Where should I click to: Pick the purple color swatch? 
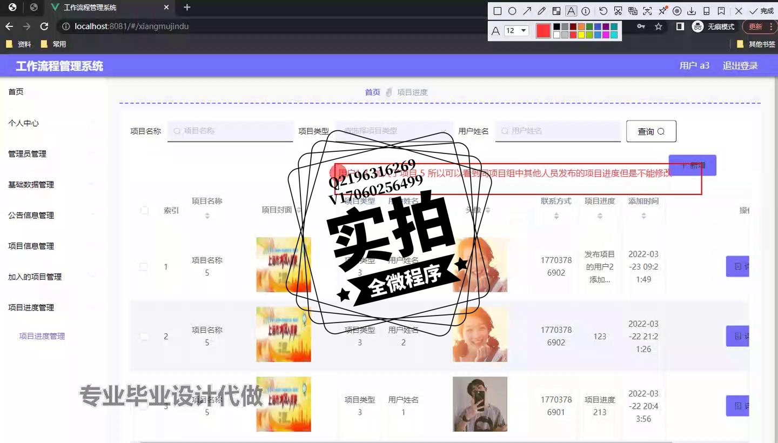point(606,26)
